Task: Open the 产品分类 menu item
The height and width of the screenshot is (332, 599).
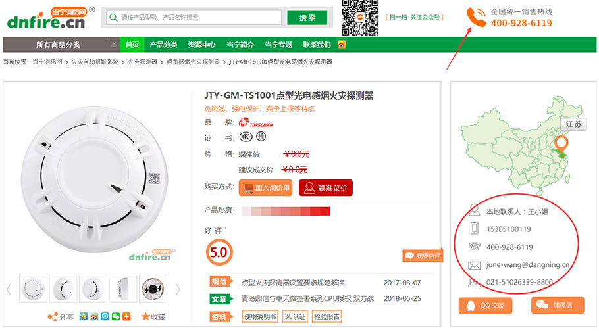Action: [x=163, y=45]
